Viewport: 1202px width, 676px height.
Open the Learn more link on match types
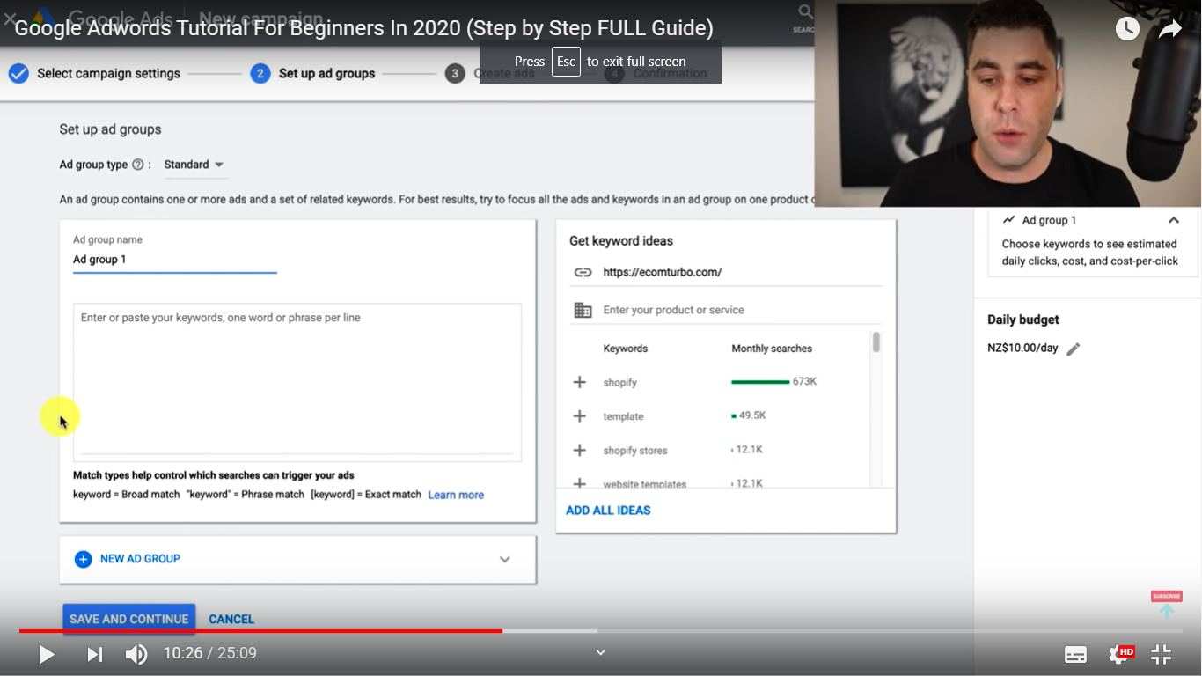click(456, 495)
